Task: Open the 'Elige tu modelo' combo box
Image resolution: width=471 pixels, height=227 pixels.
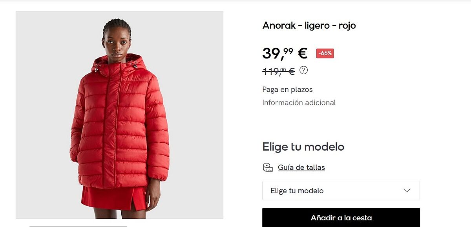Action: click(x=341, y=191)
